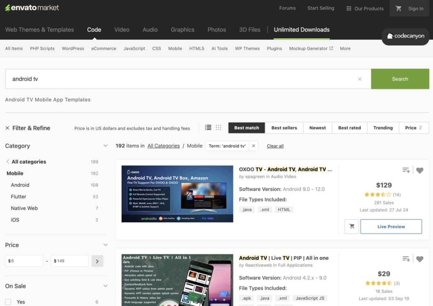Screen dimensions: 433x306
Task: Tick the On Sale Yes checkbox
Action: click(8, 302)
